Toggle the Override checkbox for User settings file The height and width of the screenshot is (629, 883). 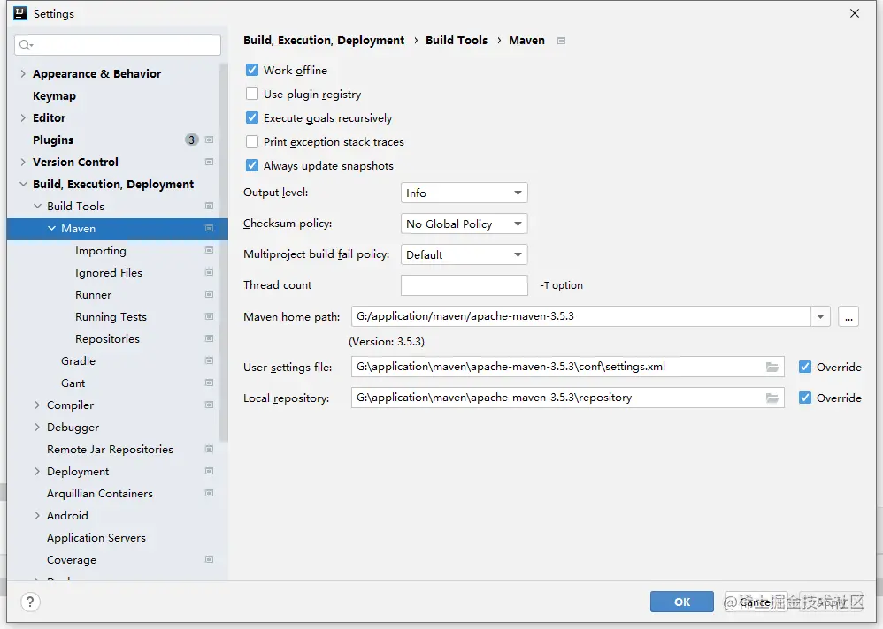click(805, 367)
